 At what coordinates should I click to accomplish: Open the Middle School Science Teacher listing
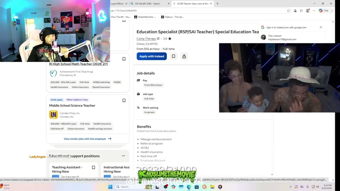(x=72, y=106)
